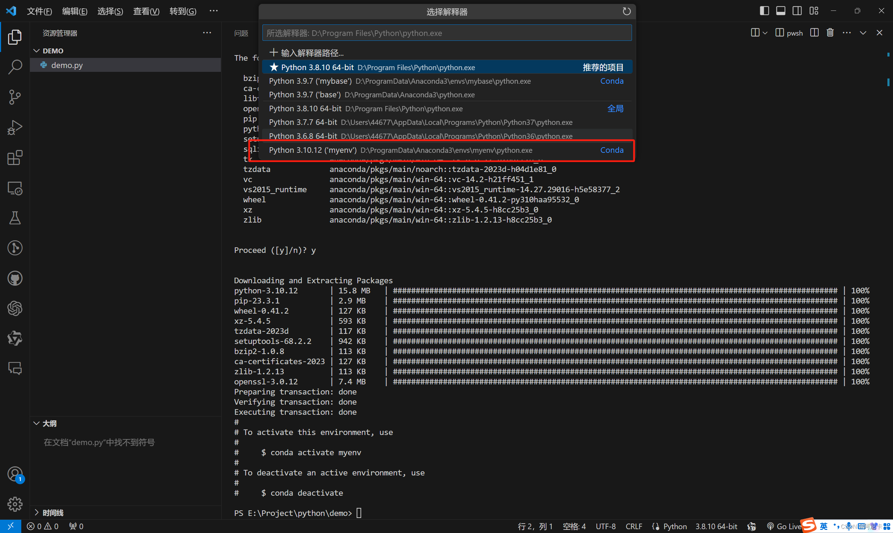
Task: Change line ending via CRLF
Action: click(x=634, y=526)
